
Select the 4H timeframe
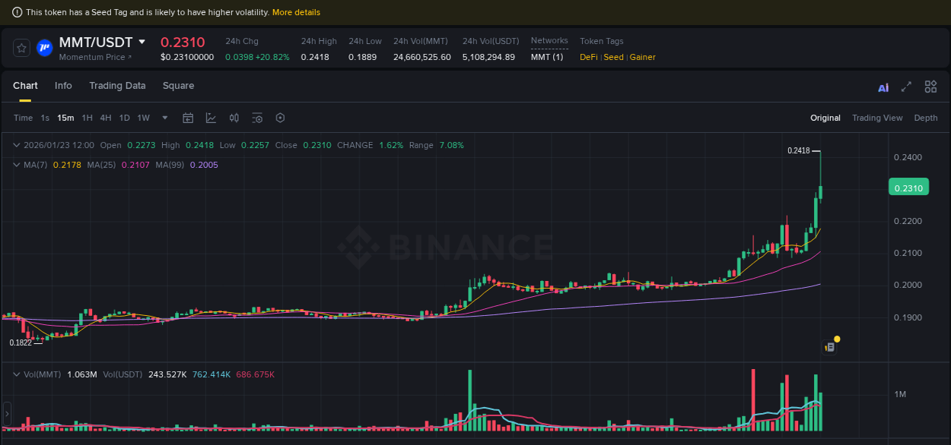pyautogui.click(x=106, y=118)
